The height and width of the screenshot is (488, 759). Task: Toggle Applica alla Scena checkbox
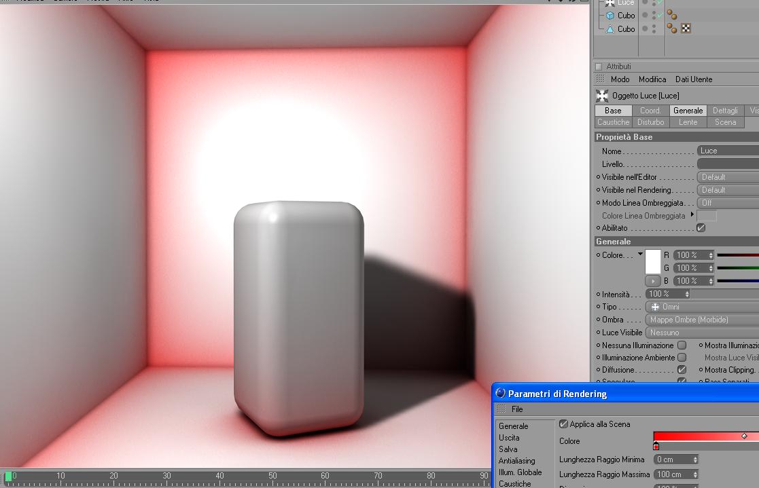pyautogui.click(x=563, y=424)
